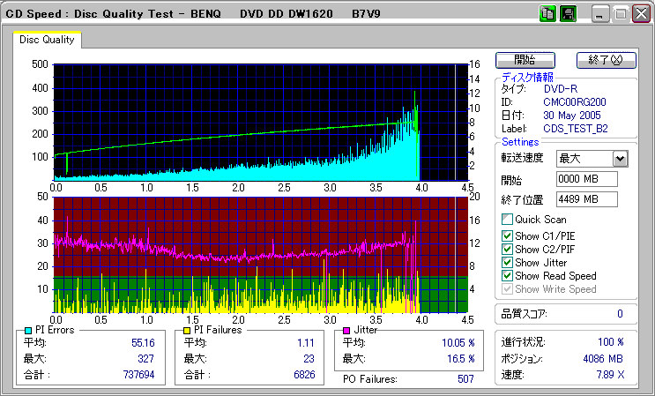Screen dimensions: 655x396
Task: Click PI Failures maximum 23
Action: pyautogui.click(x=309, y=359)
